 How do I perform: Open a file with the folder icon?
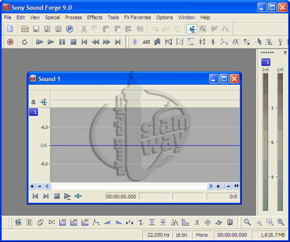tap(25, 29)
